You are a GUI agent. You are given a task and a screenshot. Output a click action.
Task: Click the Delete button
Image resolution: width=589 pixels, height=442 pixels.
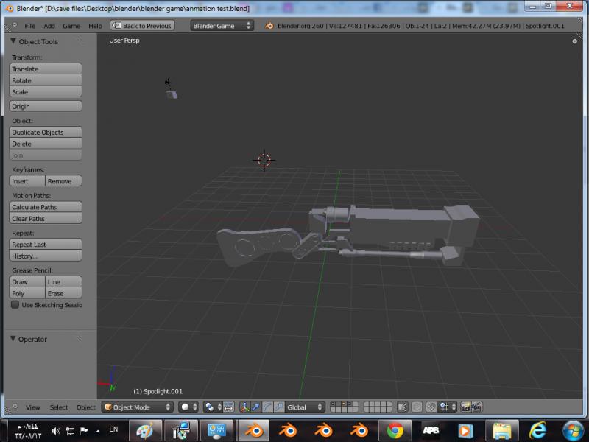click(x=46, y=144)
